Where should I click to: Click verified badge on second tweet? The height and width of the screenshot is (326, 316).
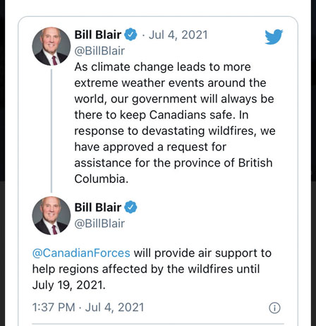pyautogui.click(x=130, y=207)
